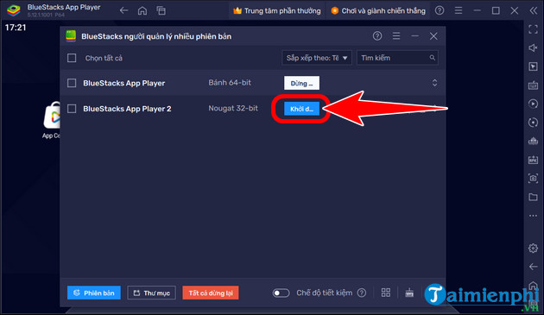544x315 pixels.
Task: Take a screenshot with the camera icon
Action: coord(534,179)
